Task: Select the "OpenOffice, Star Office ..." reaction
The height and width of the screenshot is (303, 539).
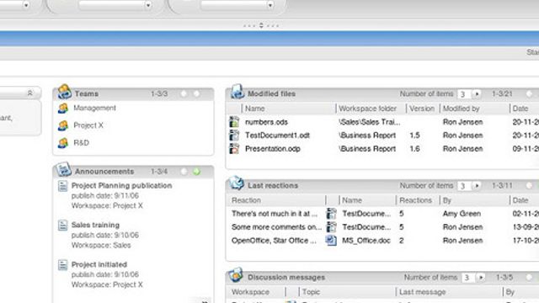Action: coord(274,241)
